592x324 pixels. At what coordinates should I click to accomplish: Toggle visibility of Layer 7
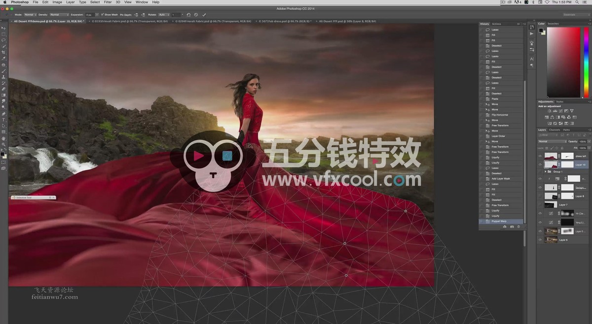click(x=540, y=204)
